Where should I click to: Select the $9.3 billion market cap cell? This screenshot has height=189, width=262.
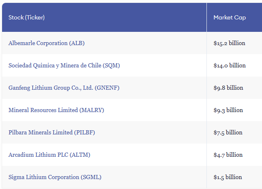234,110
